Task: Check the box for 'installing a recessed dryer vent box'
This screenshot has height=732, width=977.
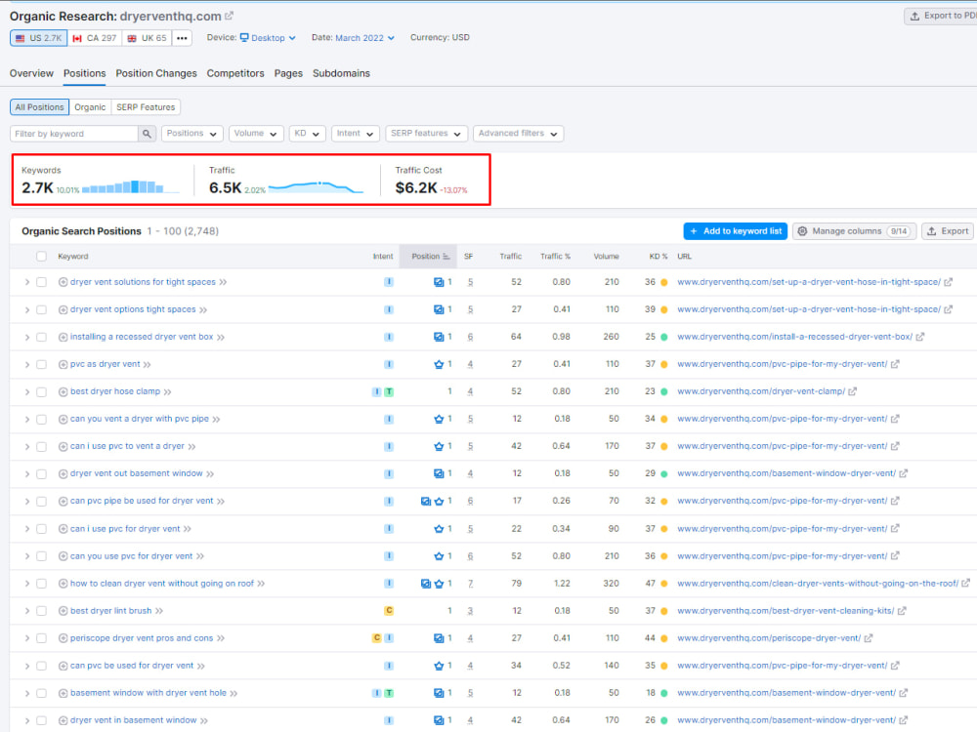Action: [x=41, y=337]
